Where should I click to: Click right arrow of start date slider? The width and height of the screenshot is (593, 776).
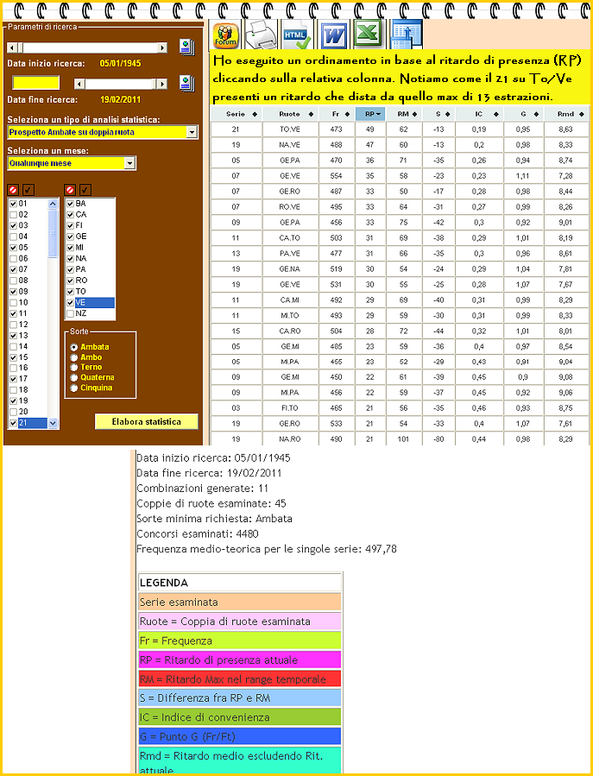click(162, 47)
